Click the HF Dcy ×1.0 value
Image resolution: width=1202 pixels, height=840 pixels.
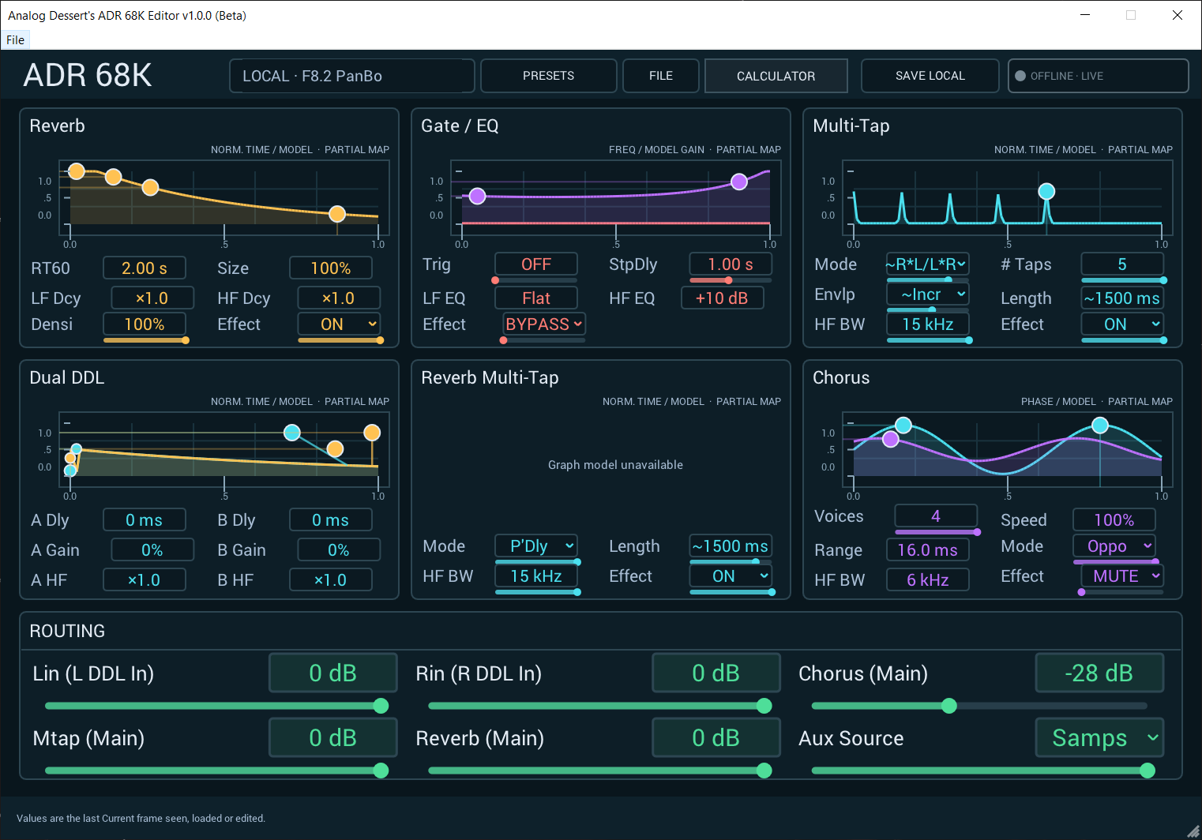[x=339, y=298]
